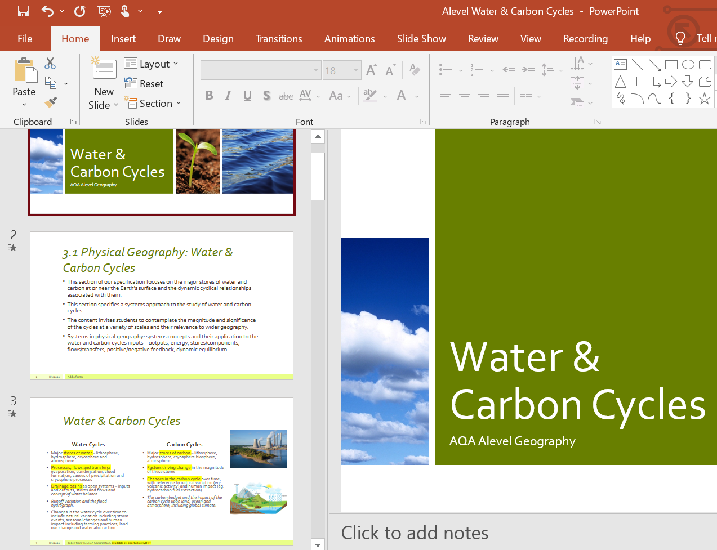Open the Transitions tab
The height and width of the screenshot is (550, 717).
coord(279,38)
